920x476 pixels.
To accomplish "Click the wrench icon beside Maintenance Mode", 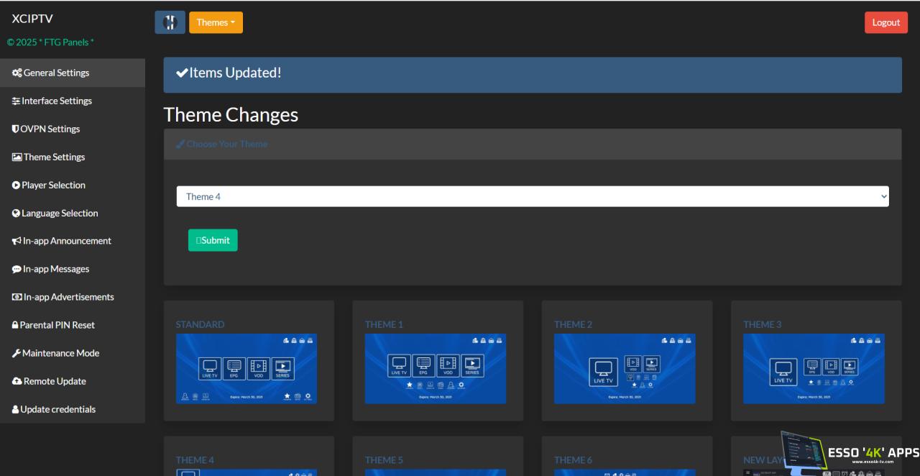I will tap(16, 354).
